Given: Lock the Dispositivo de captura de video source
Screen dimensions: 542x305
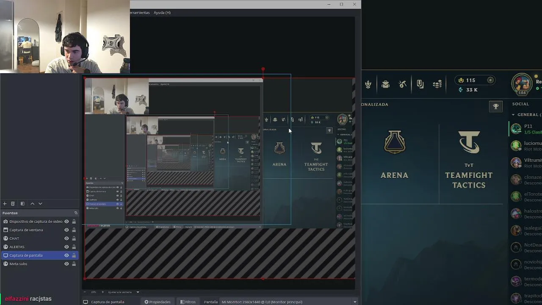Looking at the screenshot, I should point(74,222).
